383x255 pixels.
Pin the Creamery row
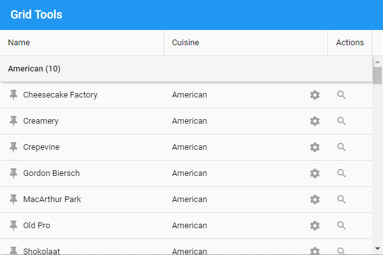click(x=13, y=121)
